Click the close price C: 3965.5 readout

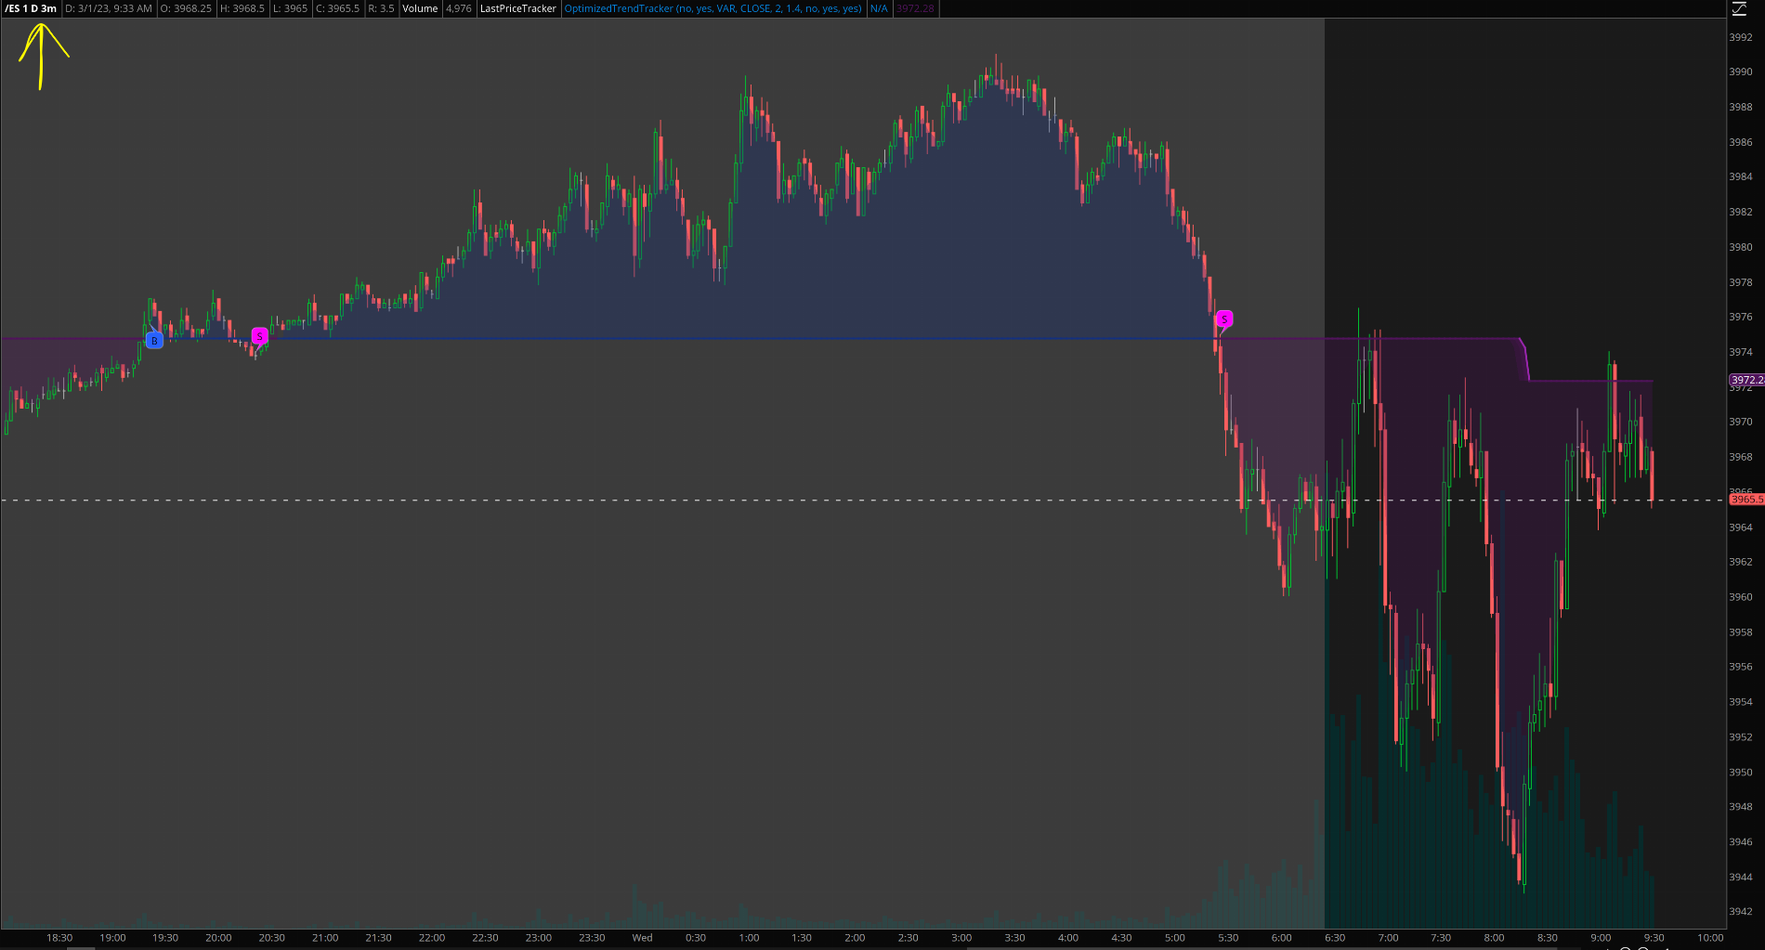tap(337, 8)
